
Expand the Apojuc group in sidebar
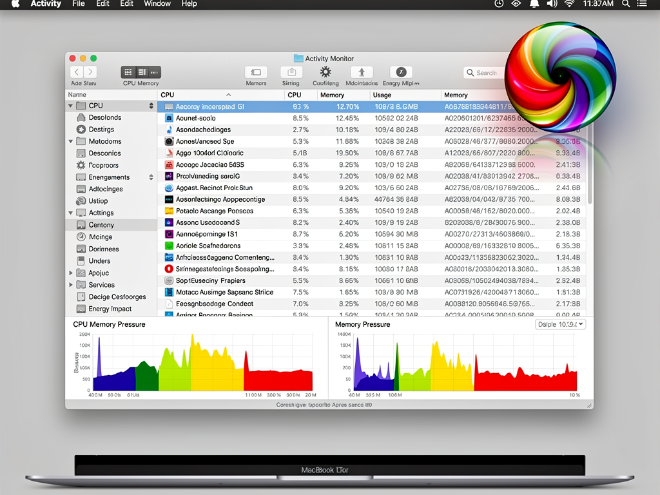(71, 273)
